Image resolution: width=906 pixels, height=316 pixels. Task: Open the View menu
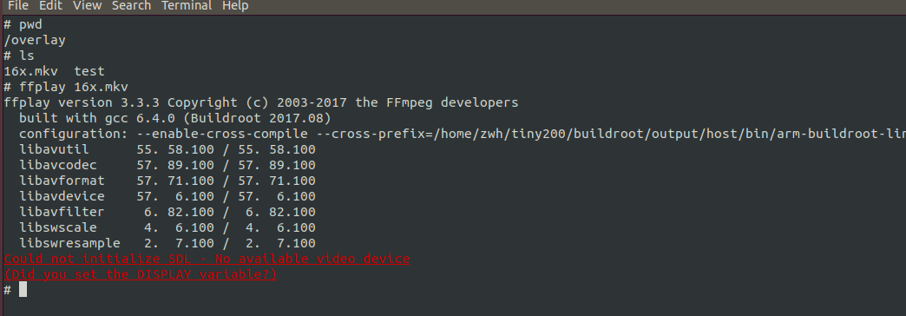88,6
